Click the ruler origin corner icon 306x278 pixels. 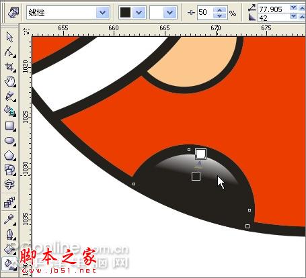click(27, 32)
